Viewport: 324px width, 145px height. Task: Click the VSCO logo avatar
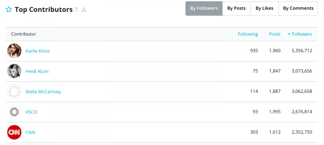coord(14,112)
